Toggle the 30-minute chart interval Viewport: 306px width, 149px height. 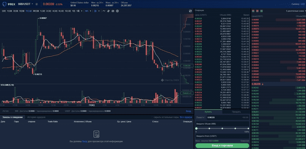pos(35,11)
